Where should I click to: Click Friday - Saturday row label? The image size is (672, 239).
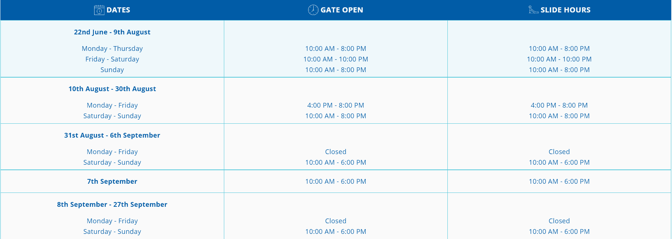(112, 59)
